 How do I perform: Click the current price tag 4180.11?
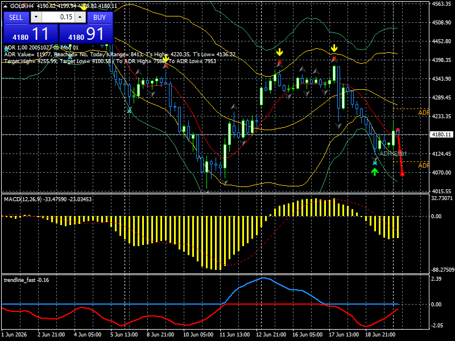[441, 135]
